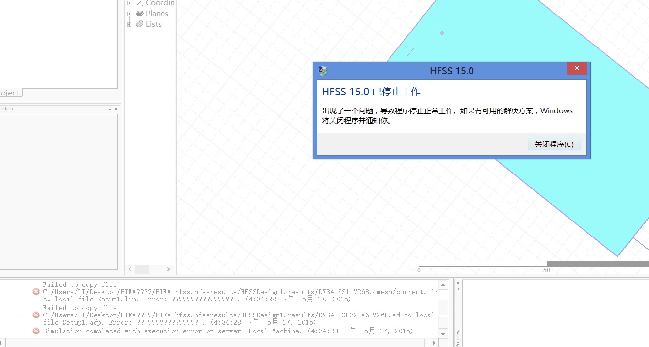Screen dimensions: 649x347
Task: Select the Coordinate Systems tree item
Action: 160,3
